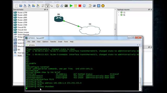Open SecureCRT Tools menu
167x93 pixels.
click(x=66, y=42)
